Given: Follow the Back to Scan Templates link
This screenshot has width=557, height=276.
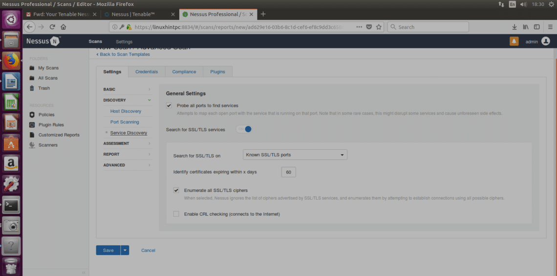Looking at the screenshot, I should coord(123,54).
